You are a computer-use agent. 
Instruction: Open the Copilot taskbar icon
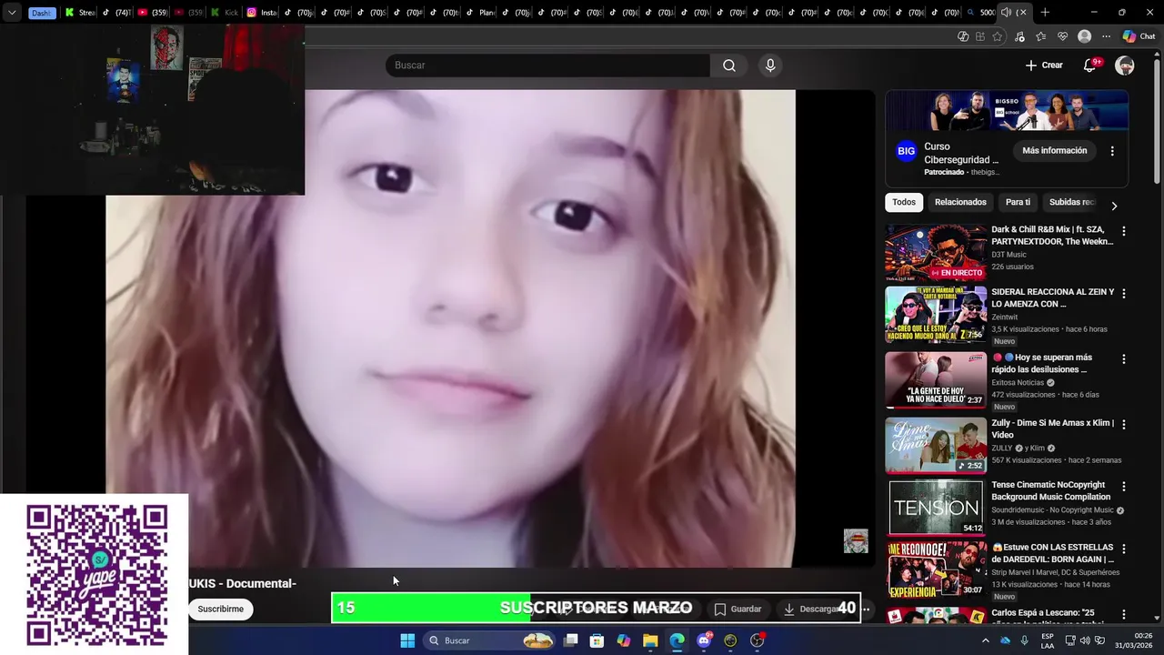[x=623, y=640]
